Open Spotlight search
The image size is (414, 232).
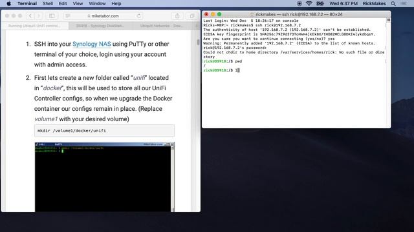click(393, 4)
